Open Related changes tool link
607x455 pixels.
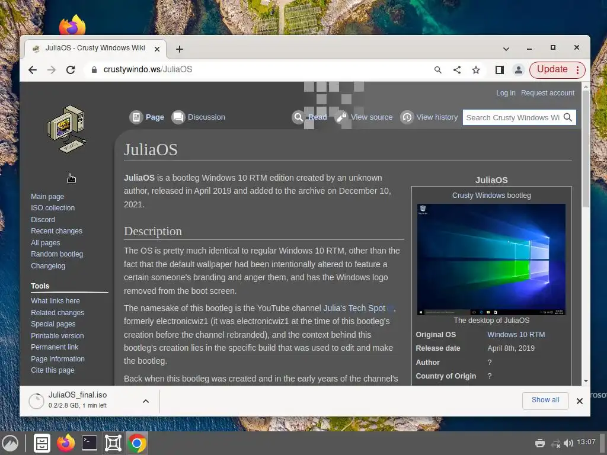tap(57, 312)
